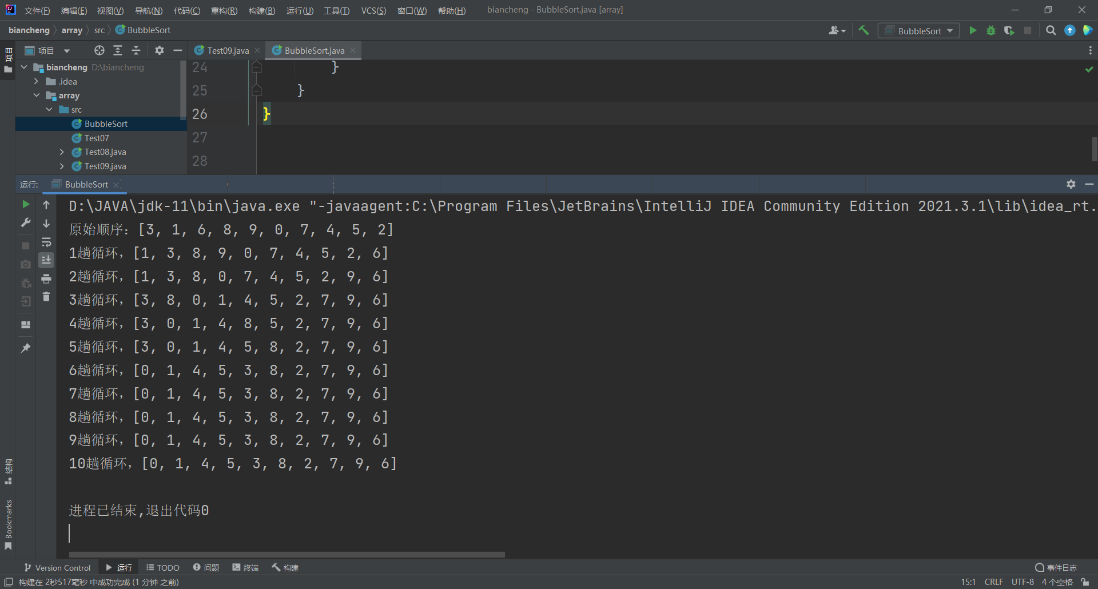Viewport: 1098px width, 589px height.
Task: Open the 编辑(E) menu
Action: click(74, 10)
